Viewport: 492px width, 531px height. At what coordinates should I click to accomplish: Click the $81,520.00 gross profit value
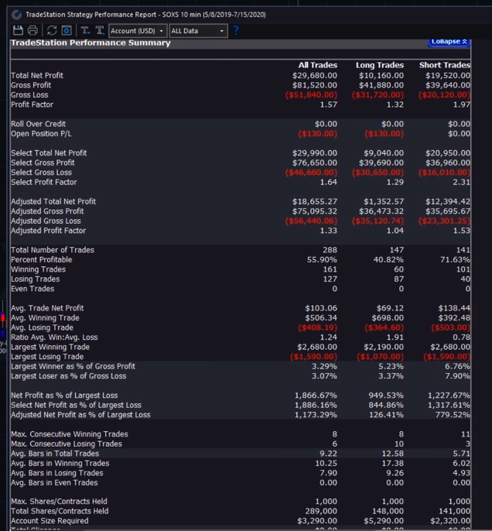point(315,85)
